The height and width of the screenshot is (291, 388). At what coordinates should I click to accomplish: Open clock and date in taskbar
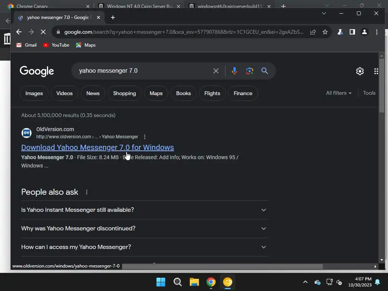[360, 282]
